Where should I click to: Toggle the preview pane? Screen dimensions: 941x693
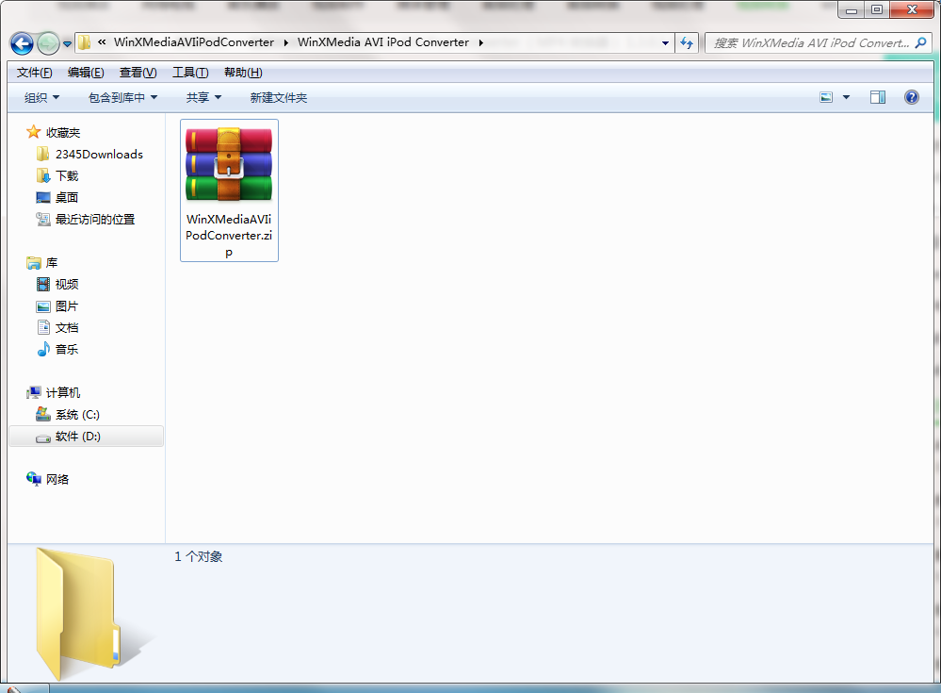pos(877,97)
